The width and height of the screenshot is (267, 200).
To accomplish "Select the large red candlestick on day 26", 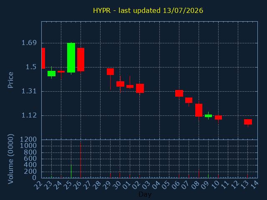I will coord(81,60).
